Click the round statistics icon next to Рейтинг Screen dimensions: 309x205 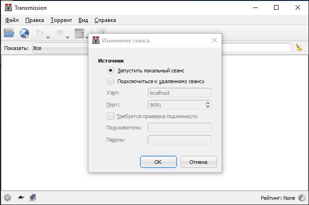[x=302, y=198]
